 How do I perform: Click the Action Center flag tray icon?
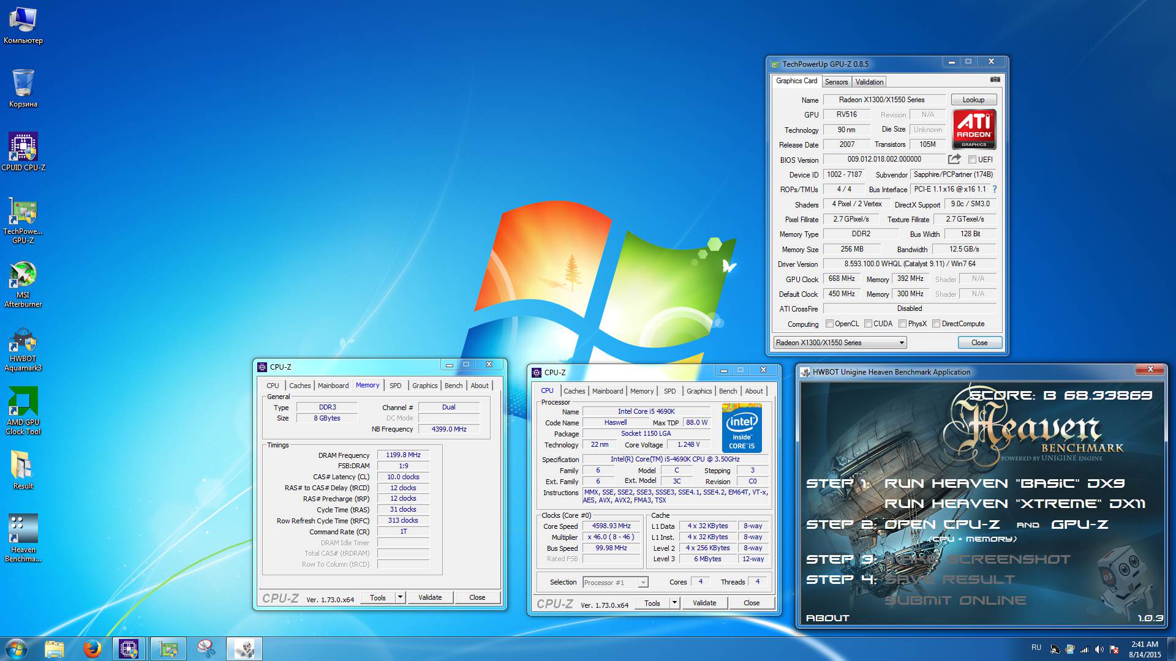[1114, 649]
